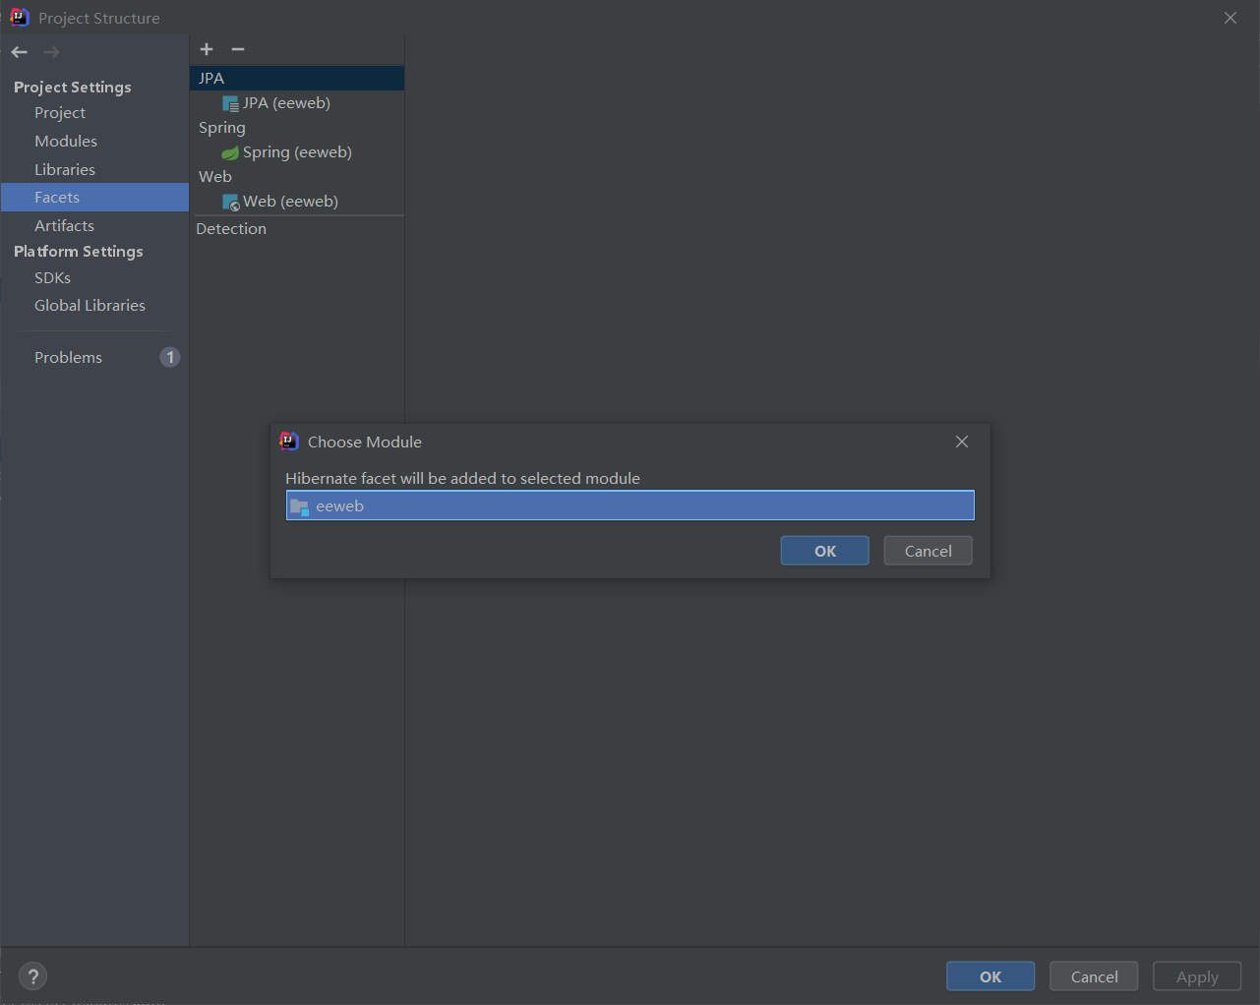Open the Global Libraries page

(x=90, y=306)
